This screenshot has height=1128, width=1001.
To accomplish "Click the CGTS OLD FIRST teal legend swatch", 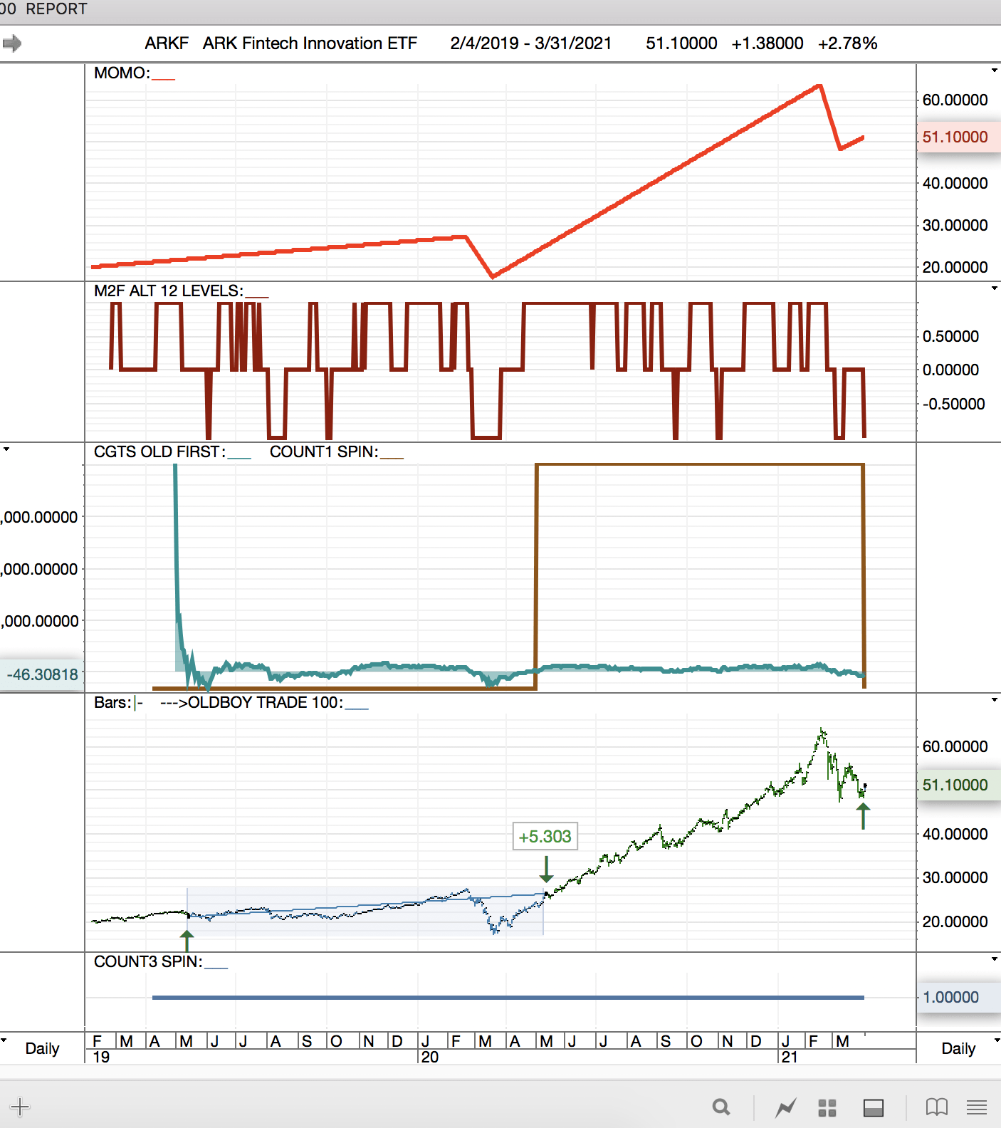I will click(x=239, y=456).
